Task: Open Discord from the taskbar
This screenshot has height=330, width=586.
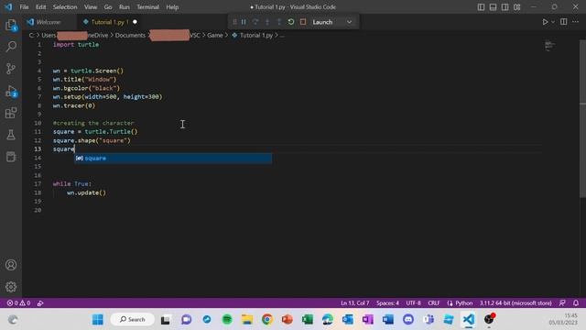Action: click(x=408, y=320)
